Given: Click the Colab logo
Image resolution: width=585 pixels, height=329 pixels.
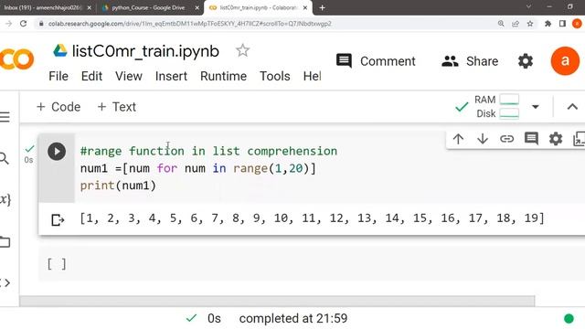Looking at the screenshot, I should pos(16,59).
